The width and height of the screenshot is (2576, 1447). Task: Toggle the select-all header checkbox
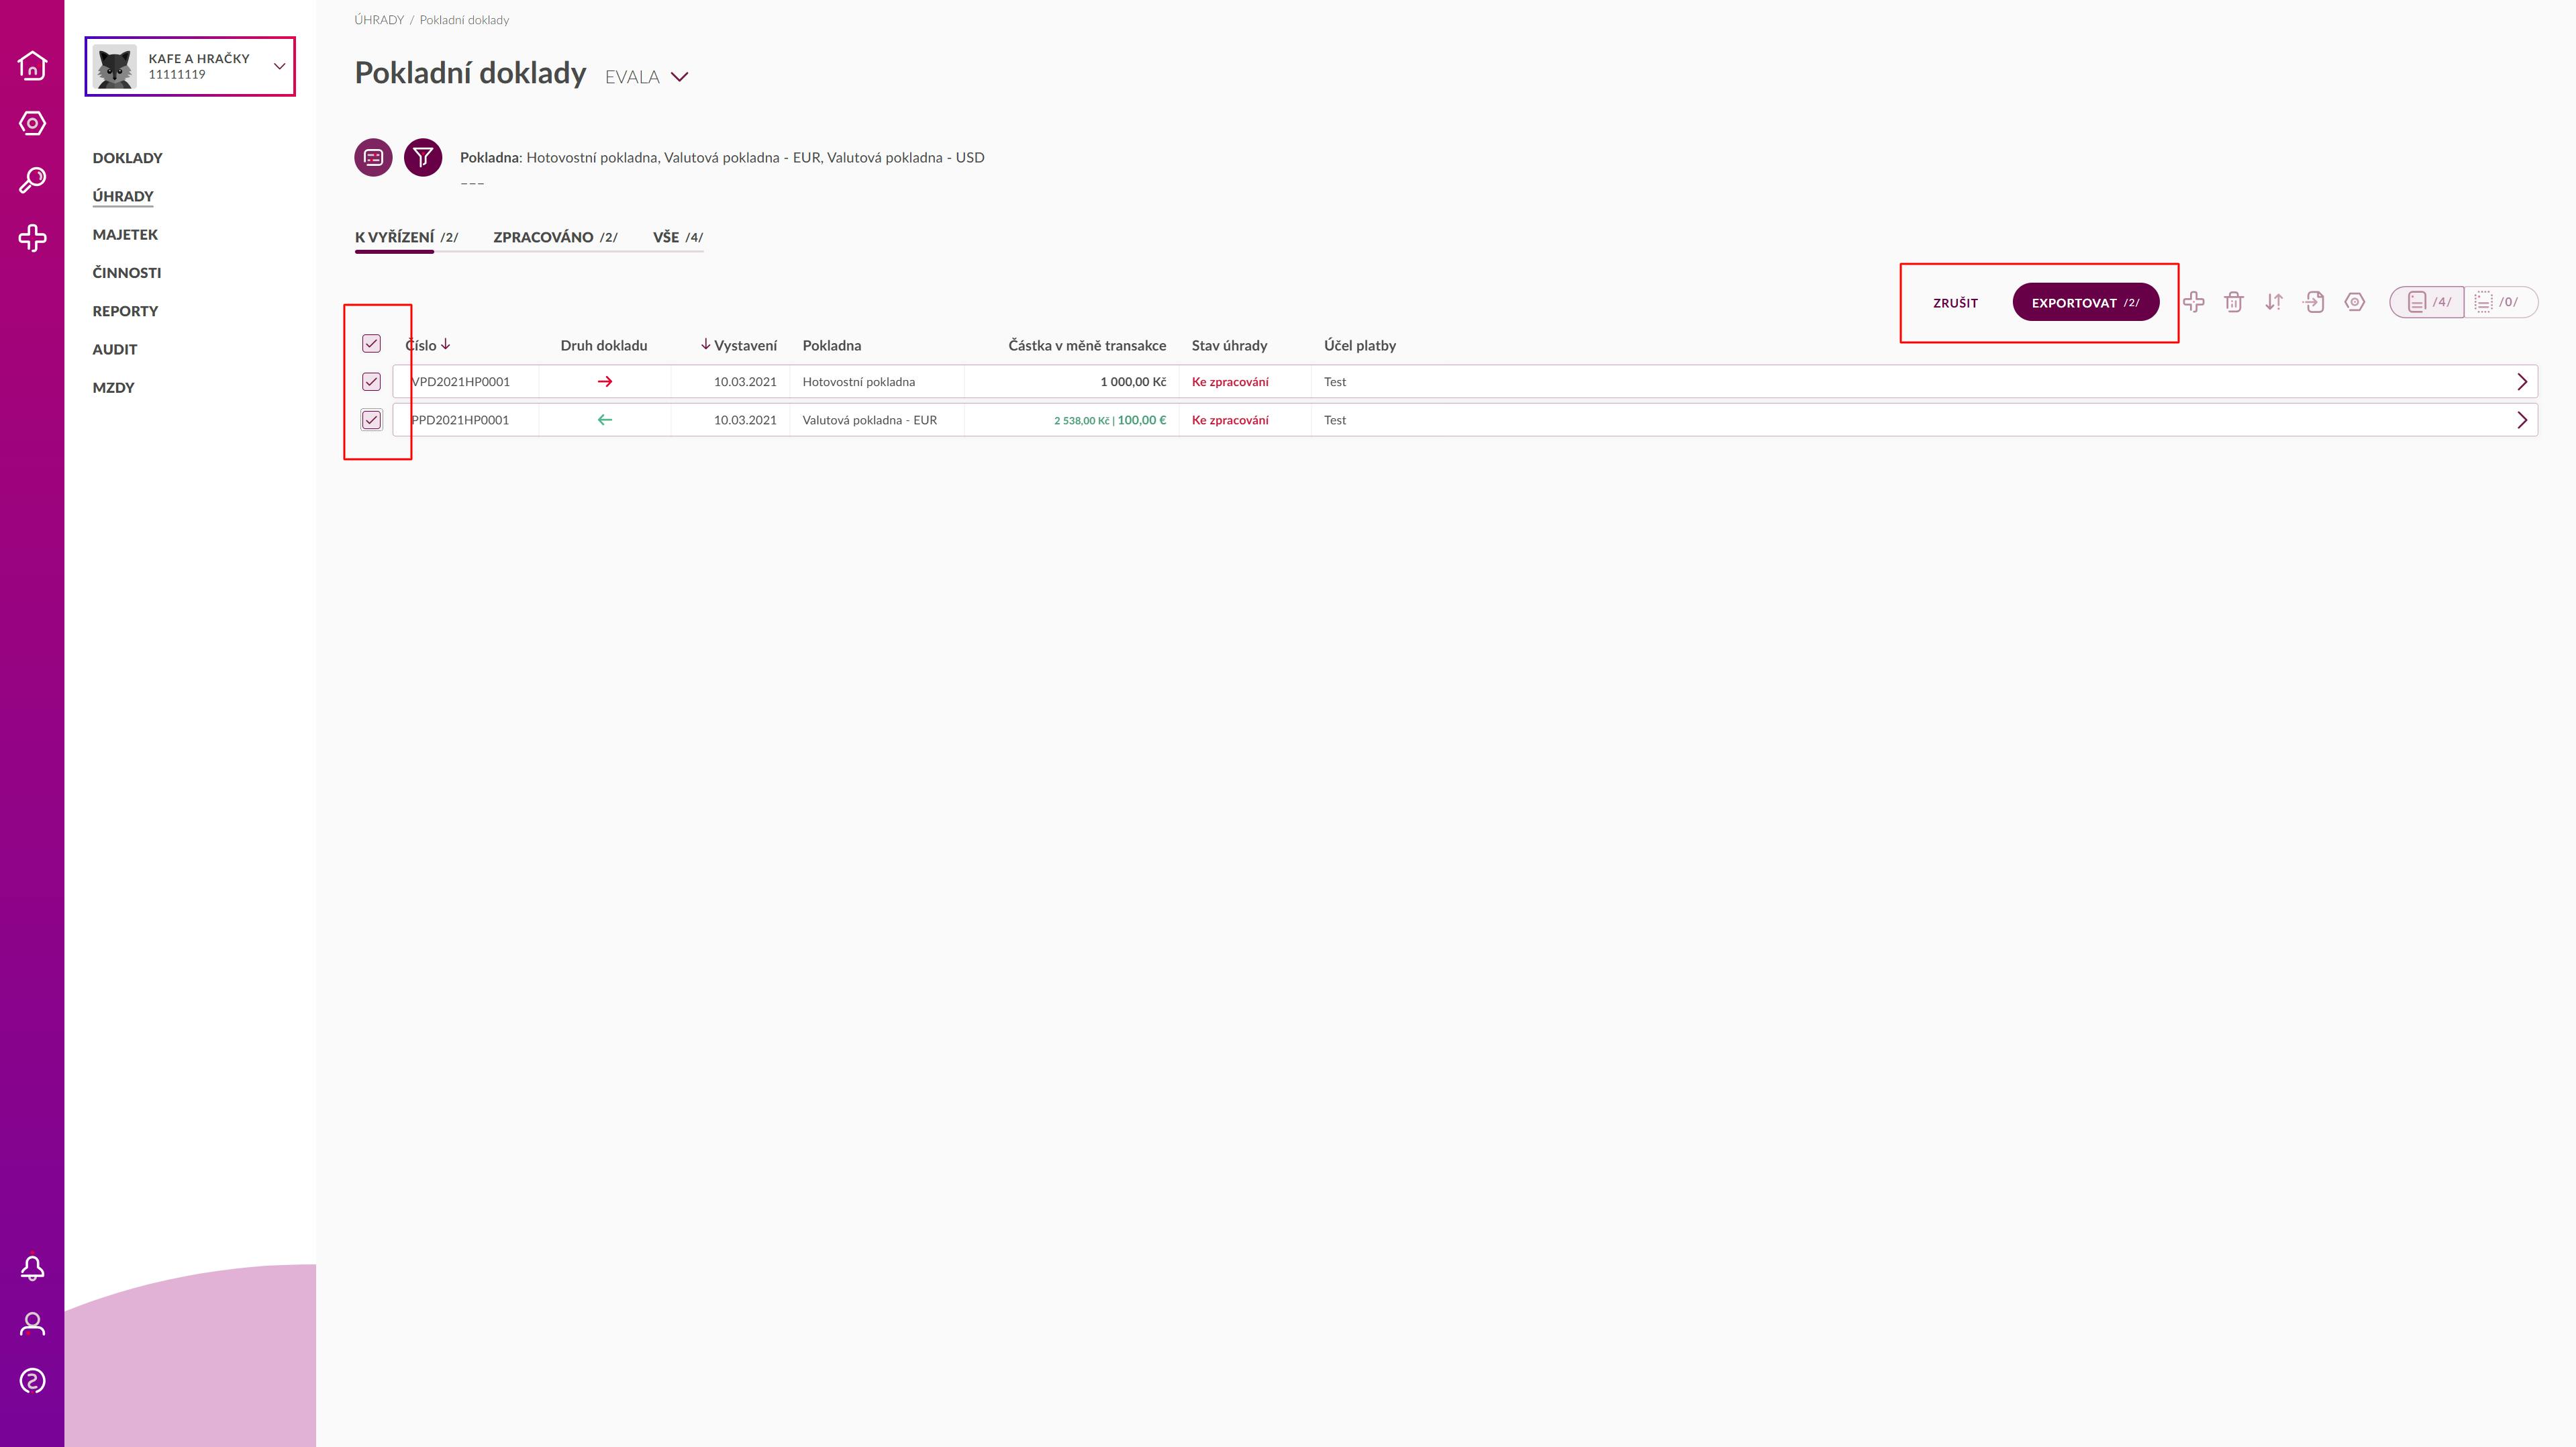click(x=371, y=343)
